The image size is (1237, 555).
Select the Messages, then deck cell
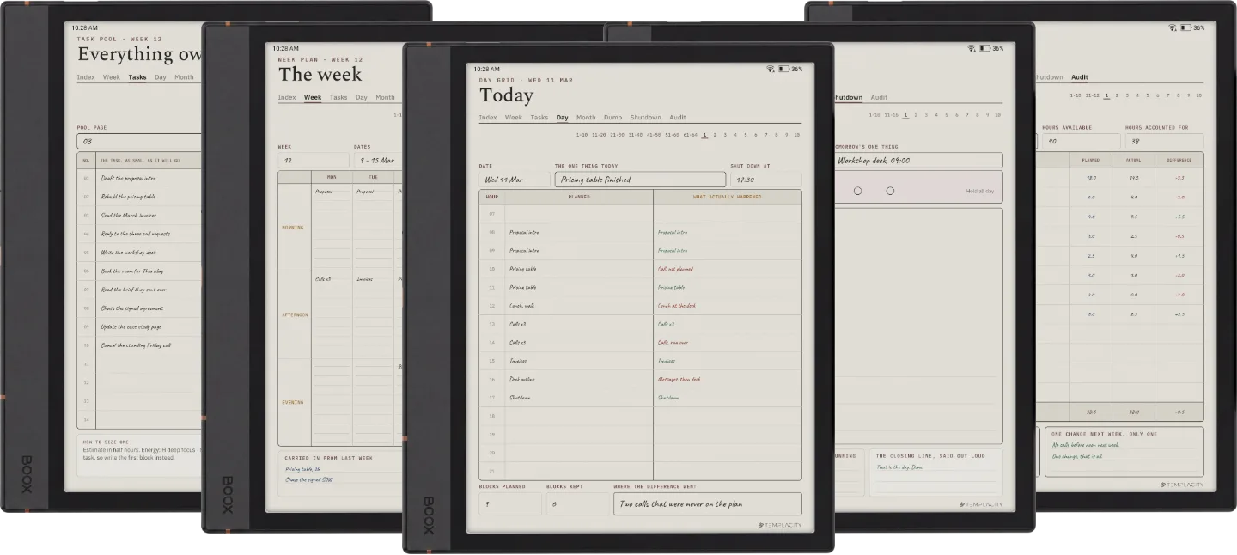tap(728, 379)
